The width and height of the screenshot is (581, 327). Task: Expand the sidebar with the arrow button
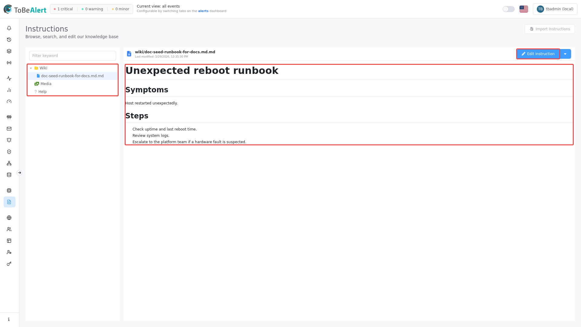(19, 173)
